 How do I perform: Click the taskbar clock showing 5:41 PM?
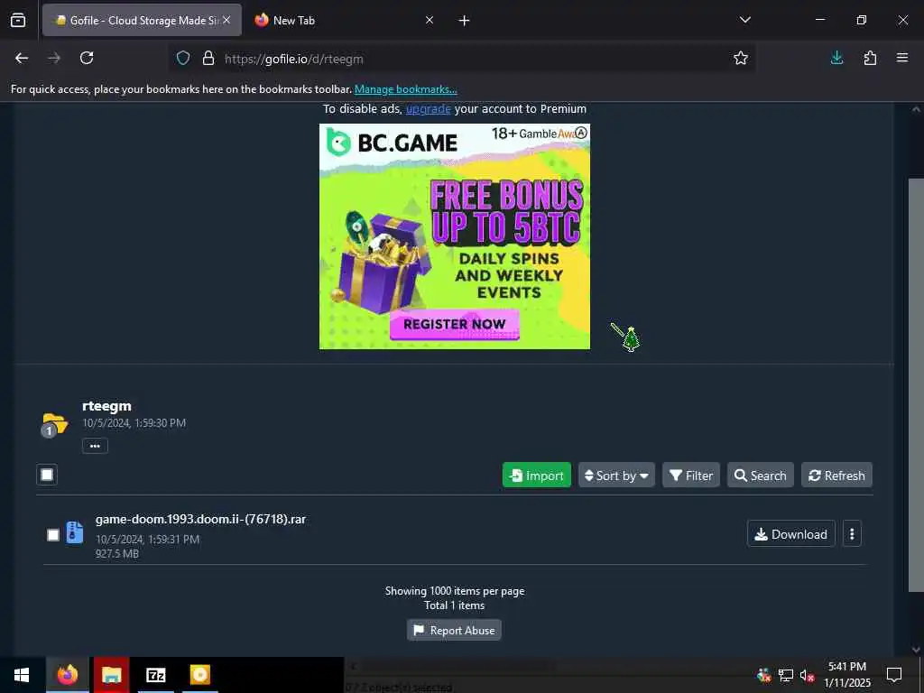click(x=846, y=675)
